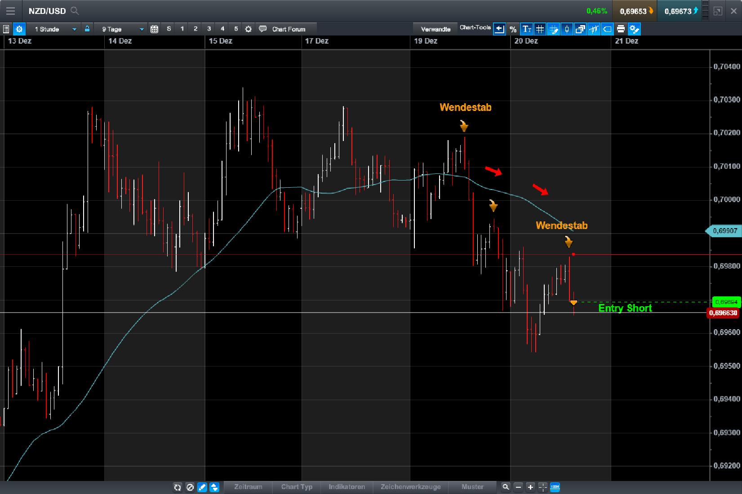Enable the grid display icon
The height and width of the screenshot is (494, 742).
pos(539,29)
